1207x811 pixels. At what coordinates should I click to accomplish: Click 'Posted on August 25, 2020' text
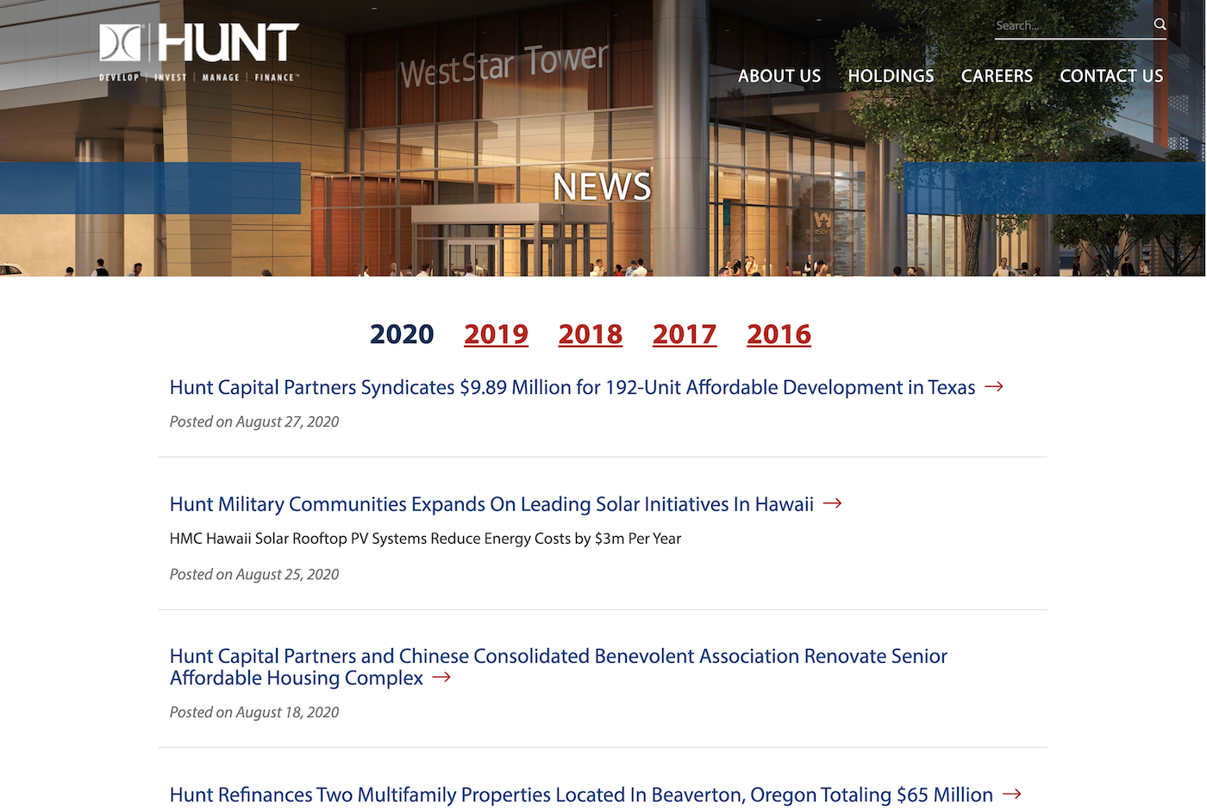[x=254, y=574]
